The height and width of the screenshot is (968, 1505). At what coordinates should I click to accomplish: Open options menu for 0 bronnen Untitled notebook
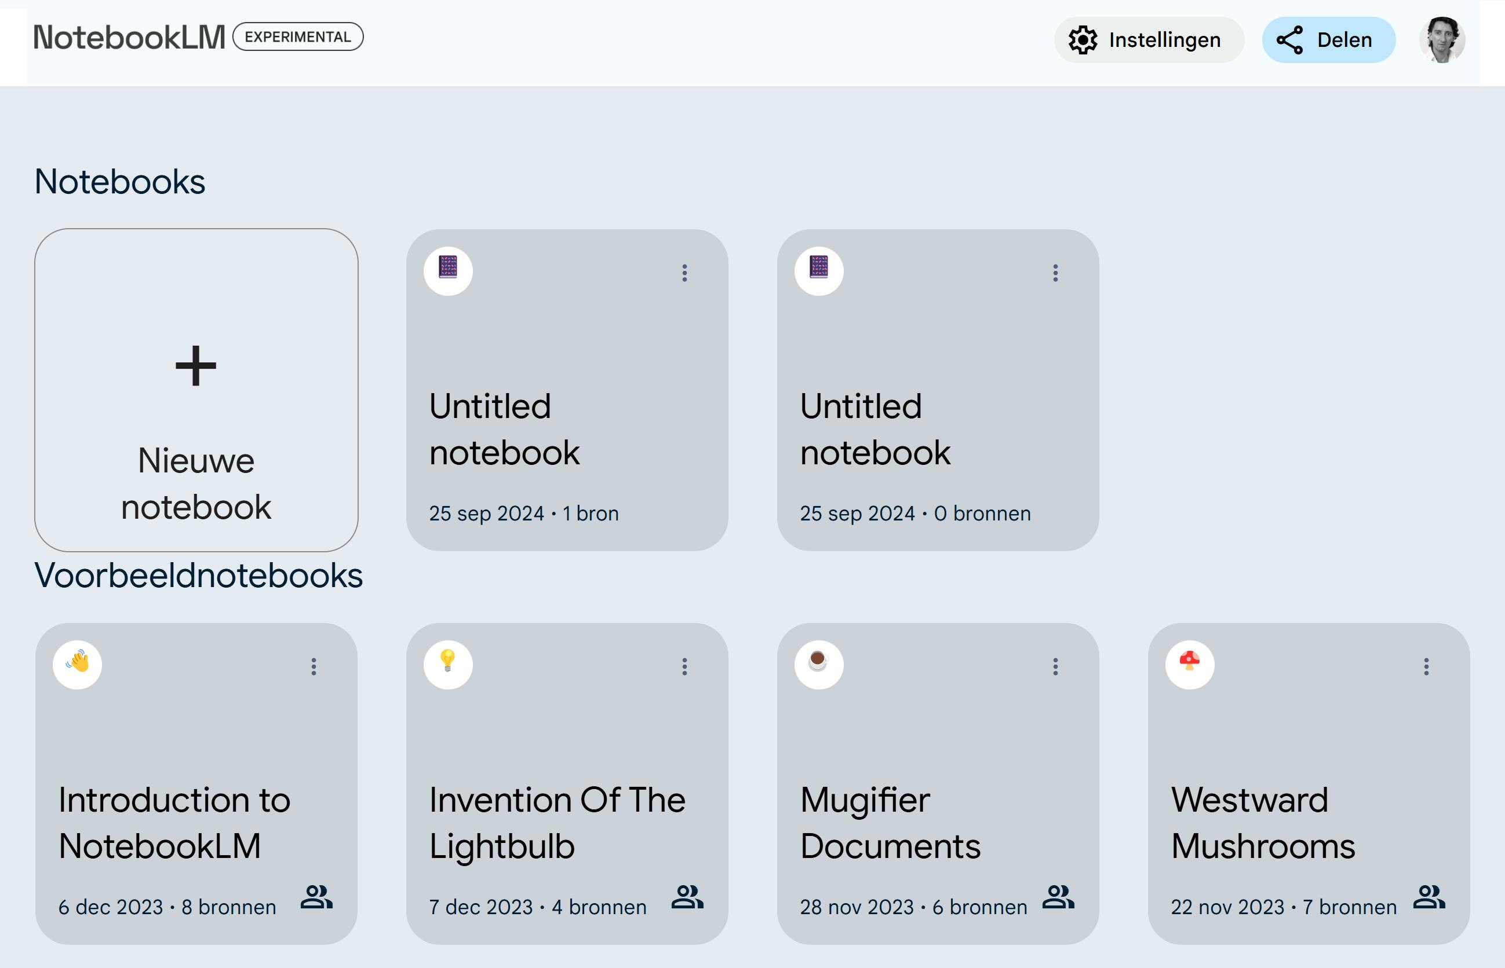(1055, 273)
